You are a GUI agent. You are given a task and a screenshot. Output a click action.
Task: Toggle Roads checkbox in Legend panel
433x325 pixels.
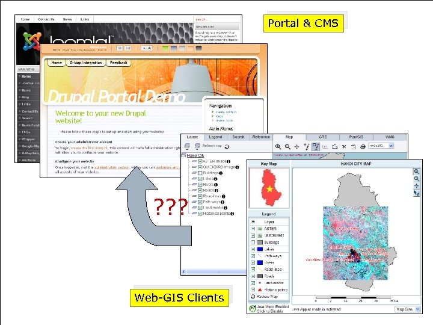253,276
